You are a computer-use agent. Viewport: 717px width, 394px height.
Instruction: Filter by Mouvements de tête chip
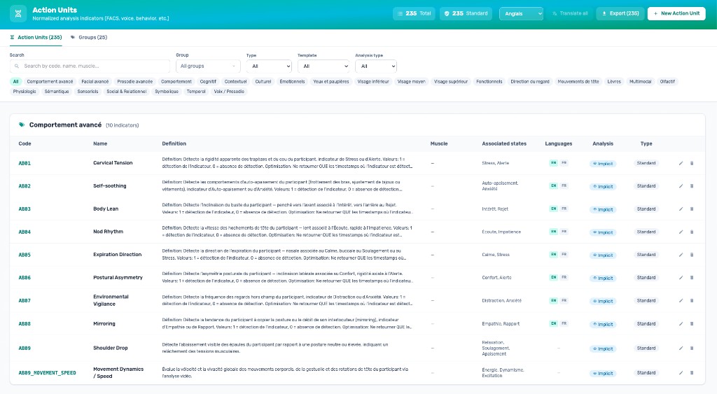[x=578, y=82]
